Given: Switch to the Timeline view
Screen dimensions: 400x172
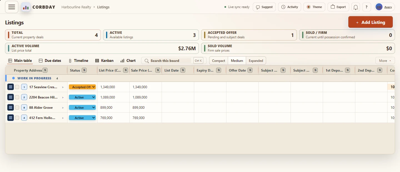Looking at the screenshot, I should coord(78,60).
